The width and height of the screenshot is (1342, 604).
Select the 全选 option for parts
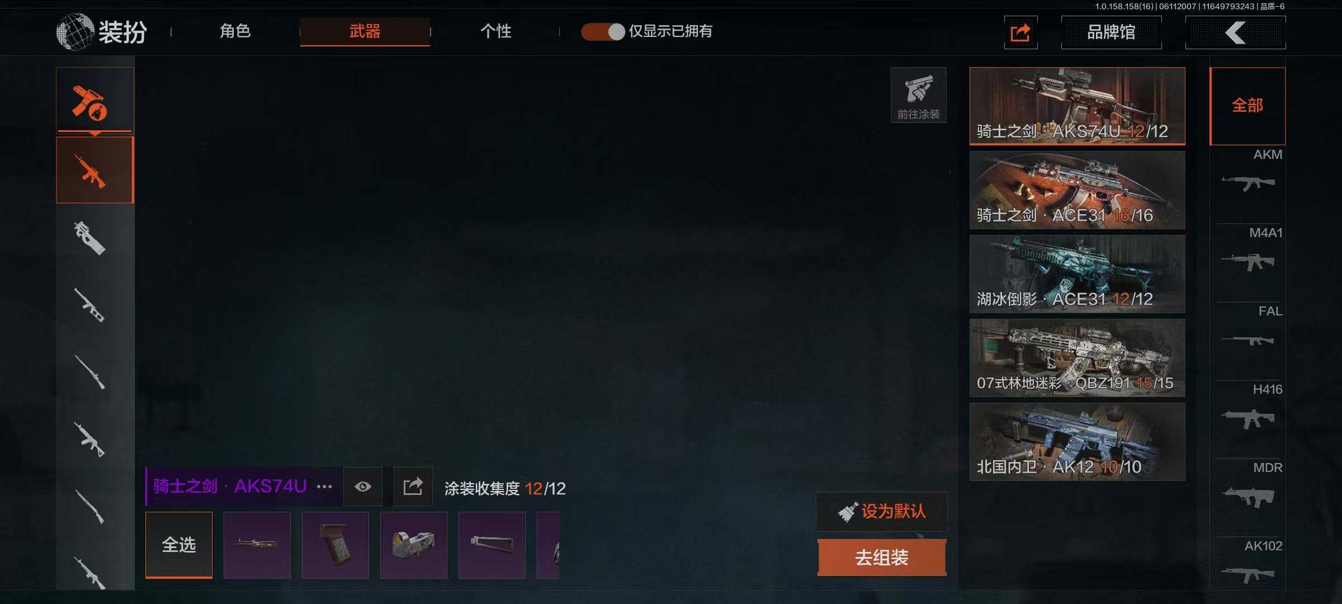[179, 545]
